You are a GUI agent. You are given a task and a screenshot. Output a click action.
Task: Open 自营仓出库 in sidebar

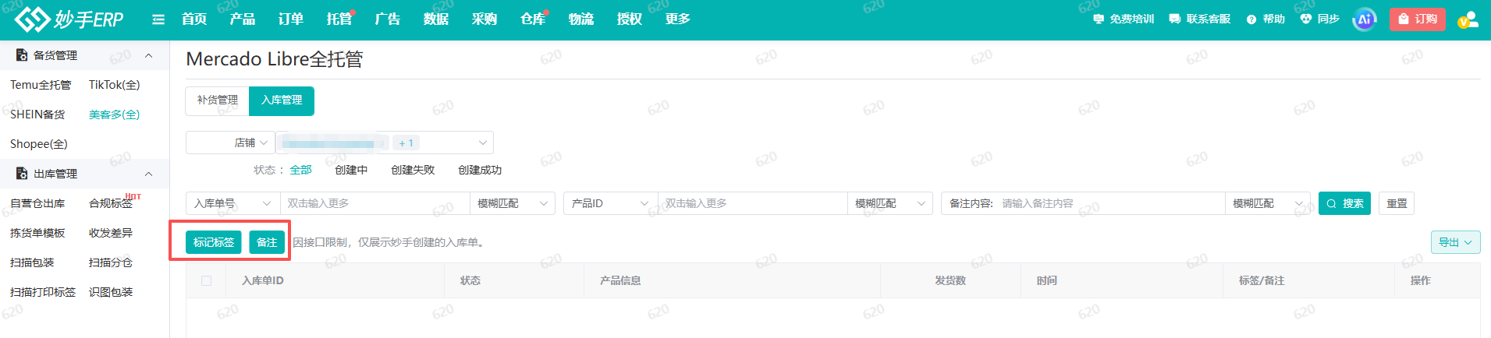(37, 203)
